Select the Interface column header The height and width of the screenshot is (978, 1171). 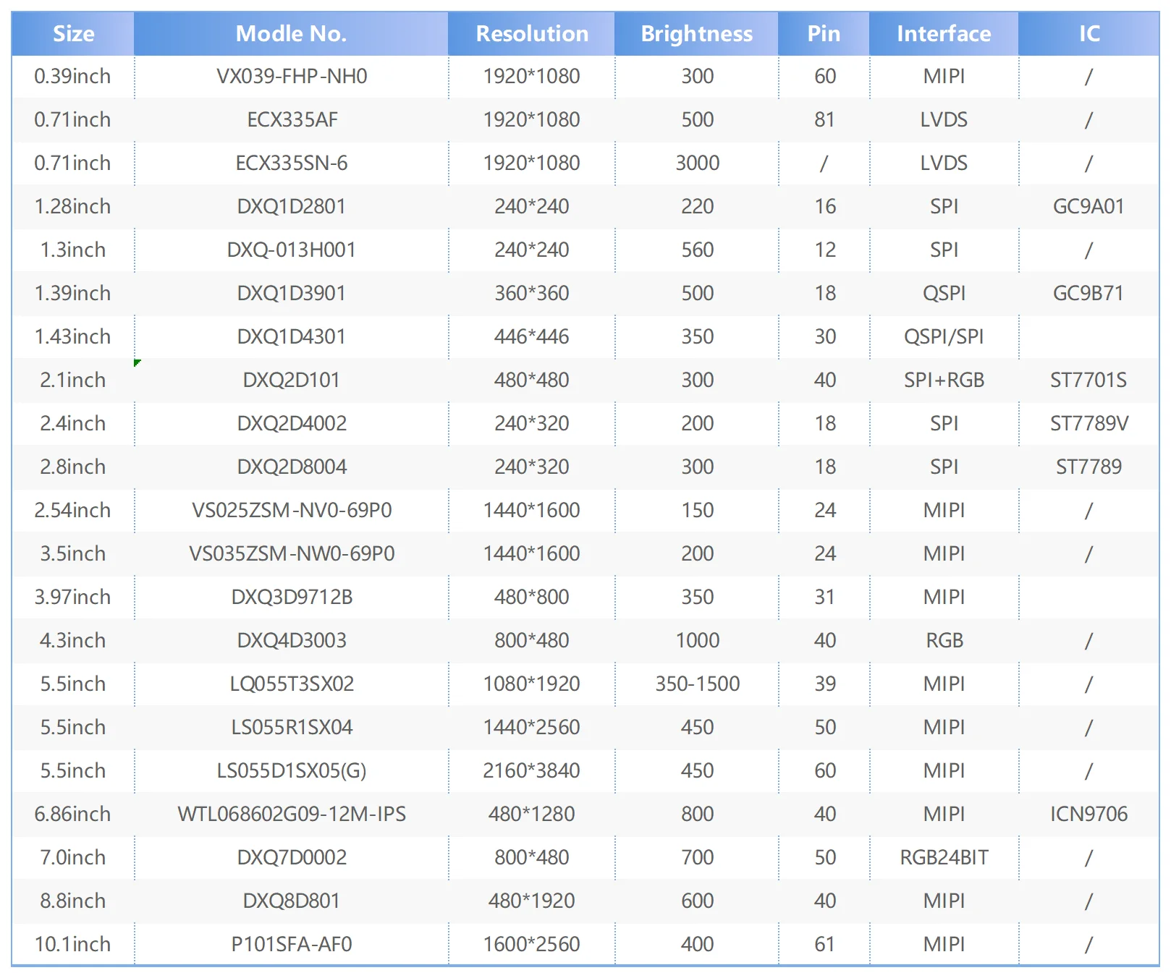[x=944, y=34]
